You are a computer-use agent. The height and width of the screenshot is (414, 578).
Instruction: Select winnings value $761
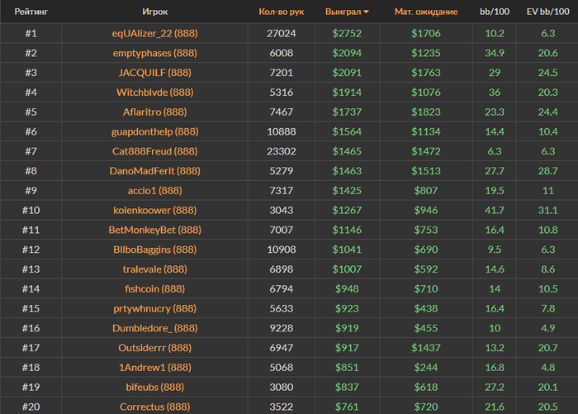coord(347,407)
